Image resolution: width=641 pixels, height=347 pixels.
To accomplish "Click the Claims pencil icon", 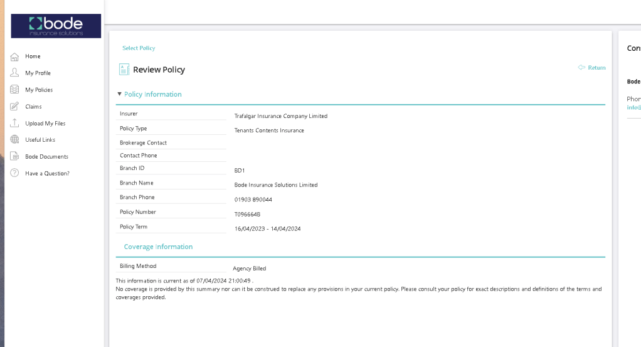I will 14,107.
